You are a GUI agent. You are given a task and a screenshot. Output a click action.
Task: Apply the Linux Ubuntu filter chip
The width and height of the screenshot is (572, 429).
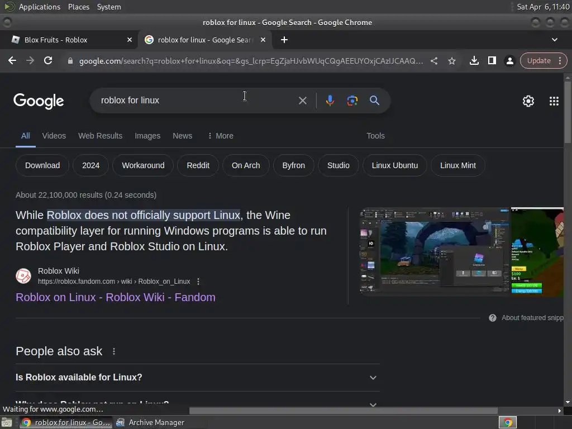(x=395, y=165)
